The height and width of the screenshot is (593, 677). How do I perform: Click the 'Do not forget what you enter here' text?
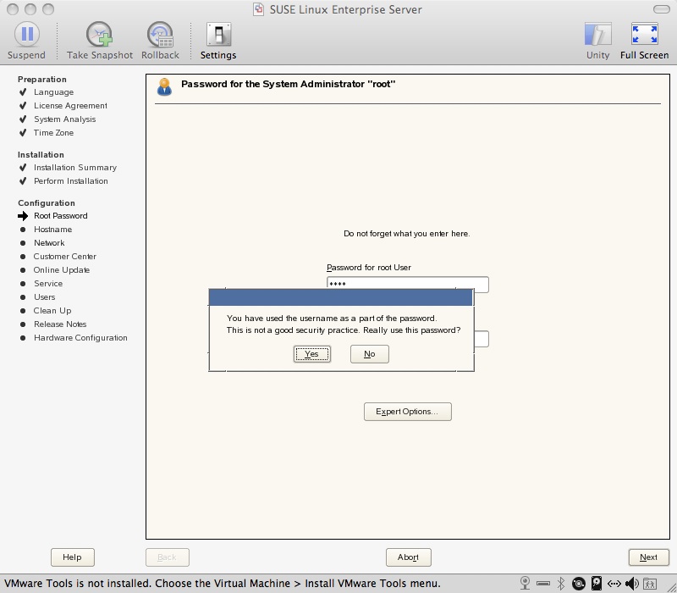(x=407, y=234)
